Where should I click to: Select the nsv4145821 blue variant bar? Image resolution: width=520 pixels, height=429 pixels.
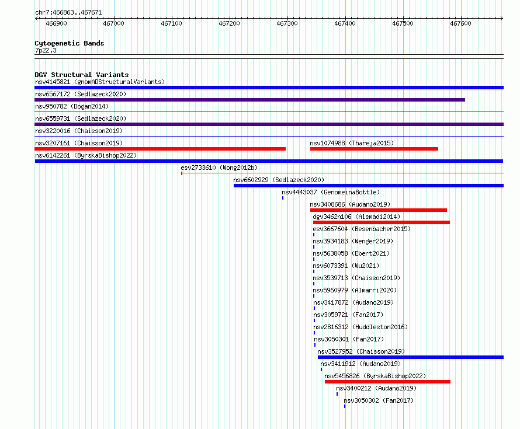(269, 88)
